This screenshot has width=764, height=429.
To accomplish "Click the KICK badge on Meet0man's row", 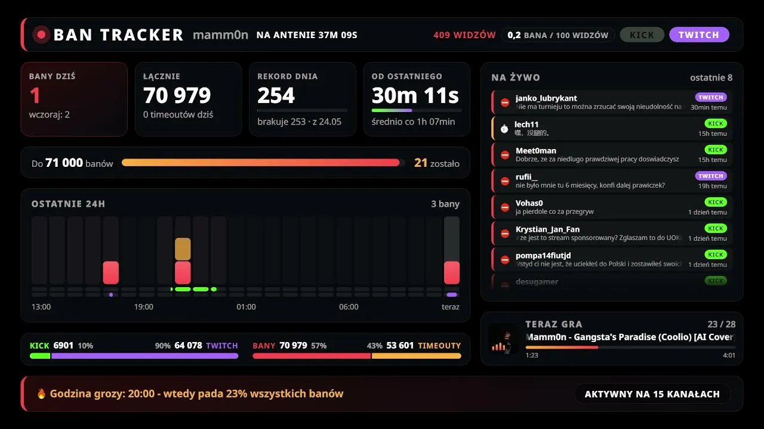I will click(716, 150).
